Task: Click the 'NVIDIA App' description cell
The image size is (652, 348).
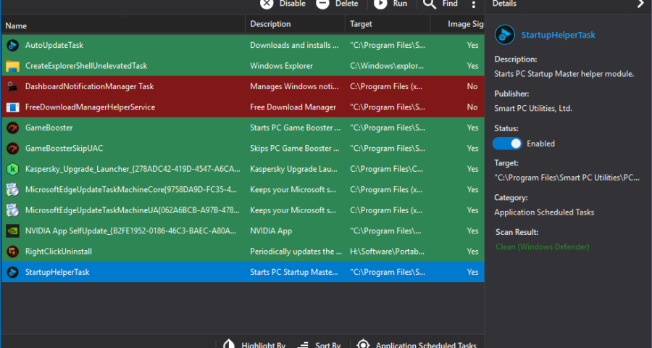Action: pos(271,231)
